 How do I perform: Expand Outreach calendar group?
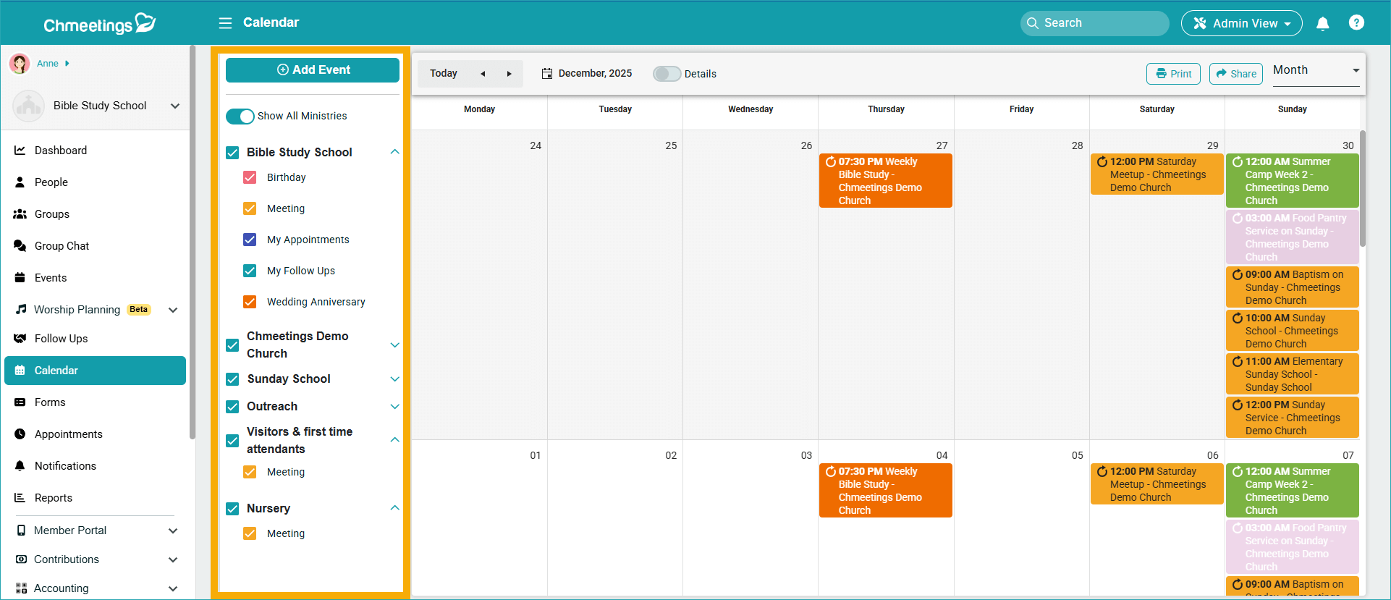[x=394, y=407]
